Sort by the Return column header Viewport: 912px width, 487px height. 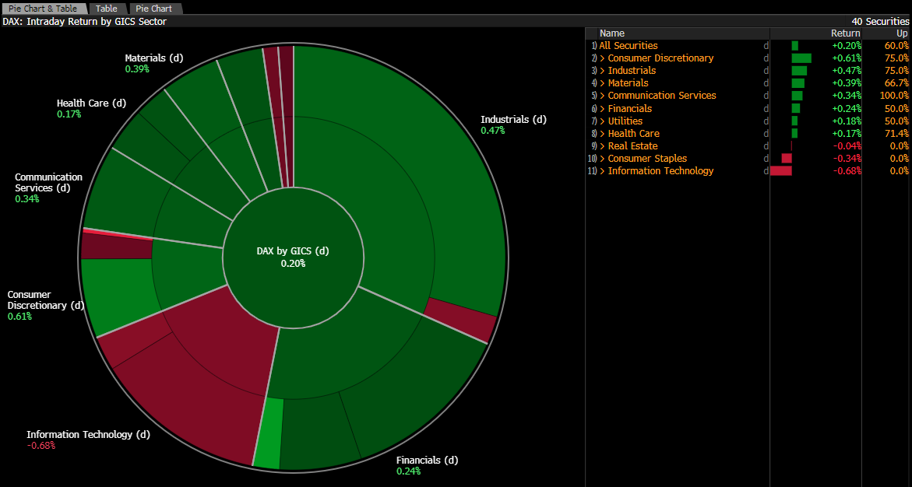click(x=845, y=33)
